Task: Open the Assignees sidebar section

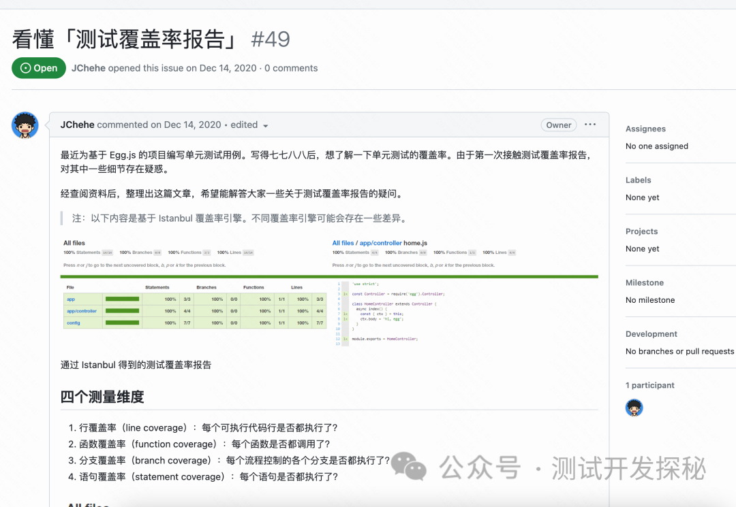Action: [645, 129]
